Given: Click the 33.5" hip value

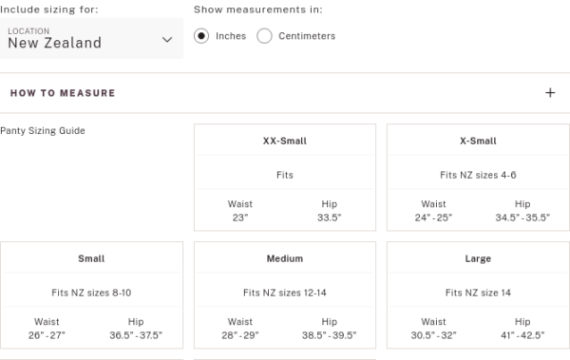Looking at the screenshot, I should point(330,218).
